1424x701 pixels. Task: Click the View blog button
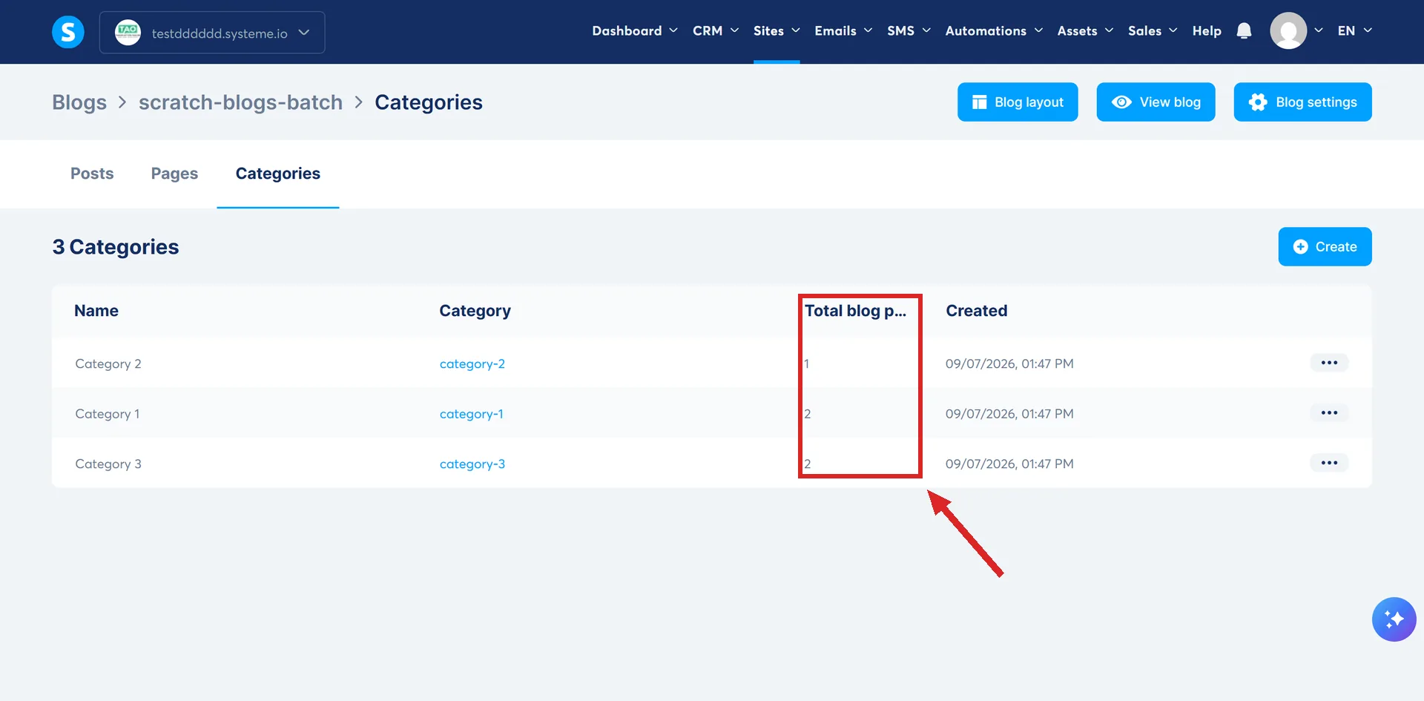click(x=1156, y=102)
